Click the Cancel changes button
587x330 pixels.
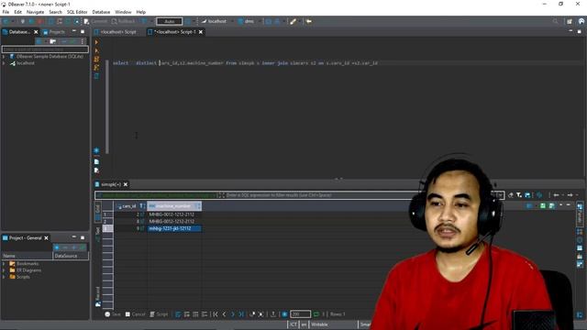[135, 314]
